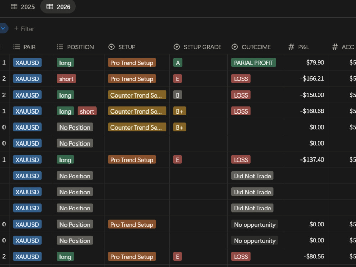
Task: Add a new Filter
Action: [x=24, y=29]
